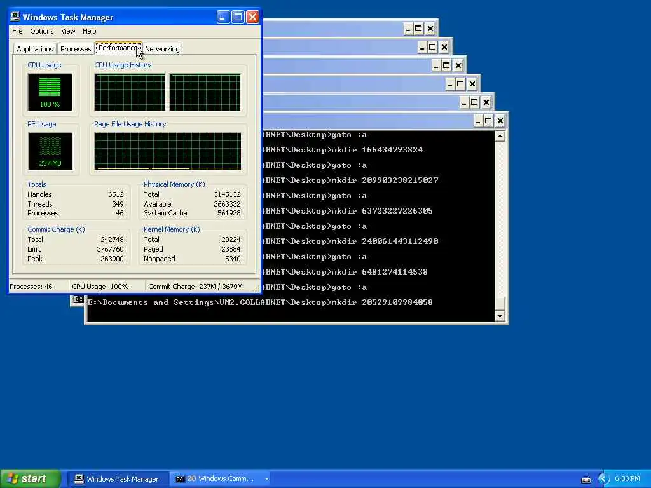Close the Windows Task Manager window
The height and width of the screenshot is (488, 651).
[252, 17]
